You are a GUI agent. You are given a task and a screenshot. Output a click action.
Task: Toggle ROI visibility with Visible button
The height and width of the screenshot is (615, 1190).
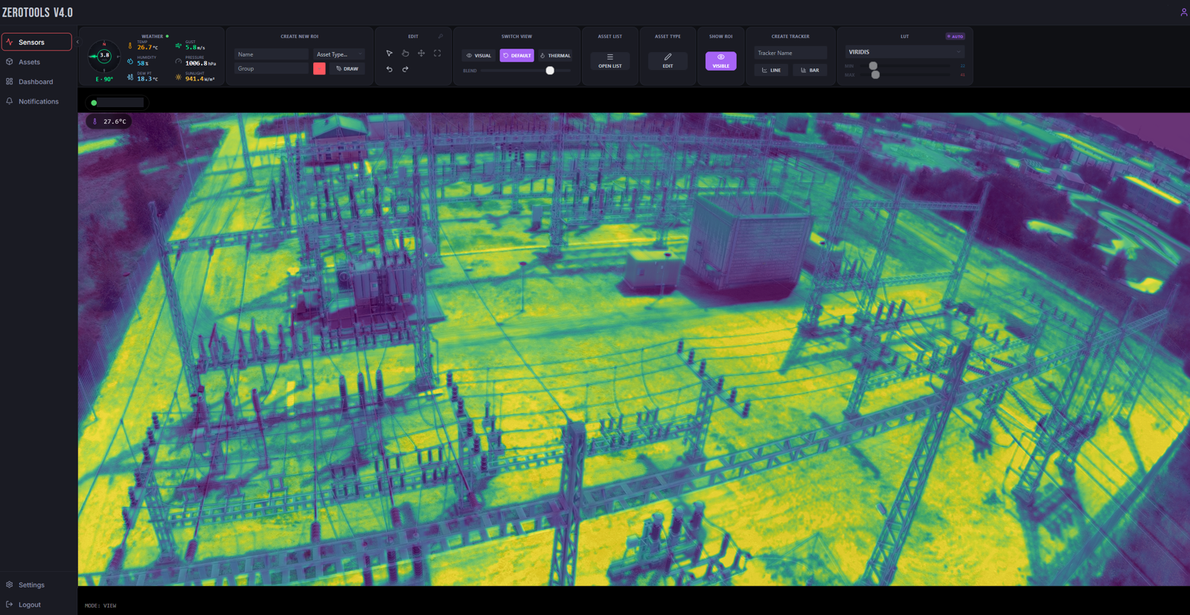pyautogui.click(x=720, y=61)
